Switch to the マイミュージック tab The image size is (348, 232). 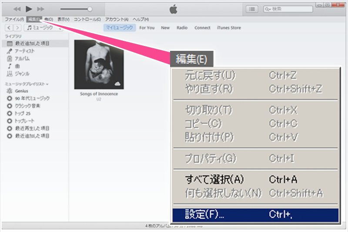coord(119,28)
